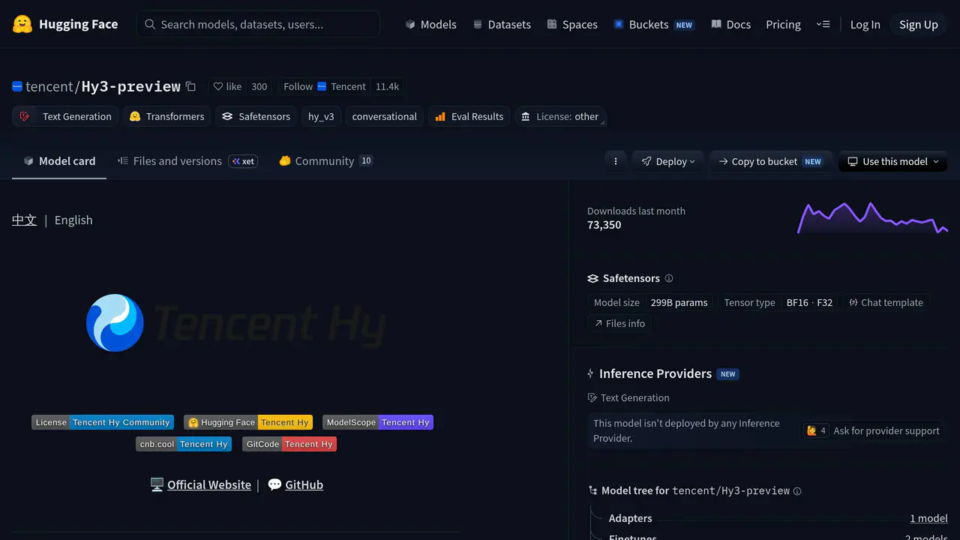Click the Adapters 1 model link
Image resolution: width=960 pixels, height=540 pixels.
(x=928, y=518)
